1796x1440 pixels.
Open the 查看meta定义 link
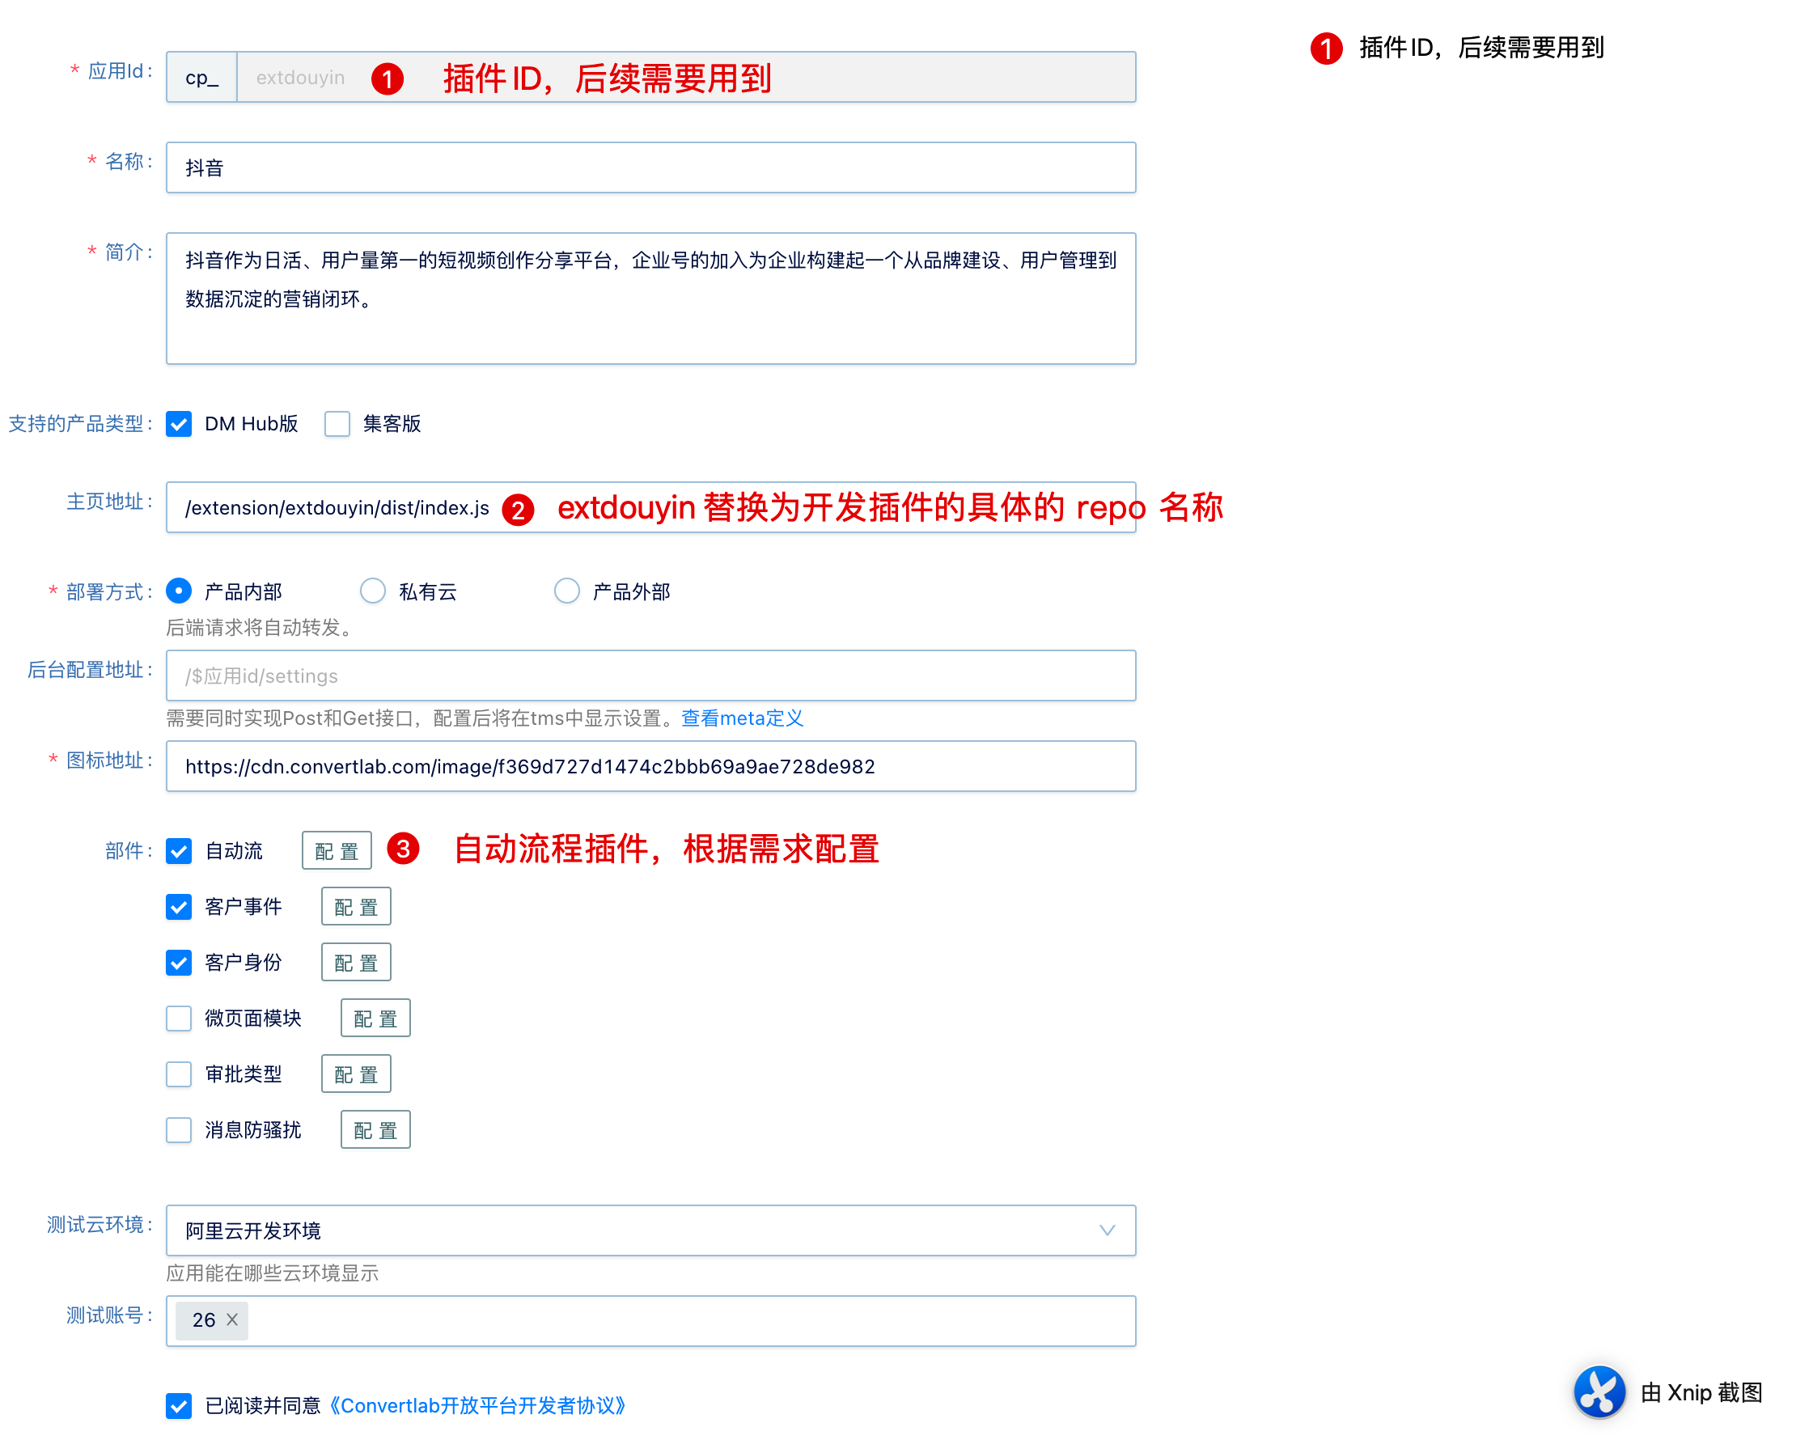(742, 718)
